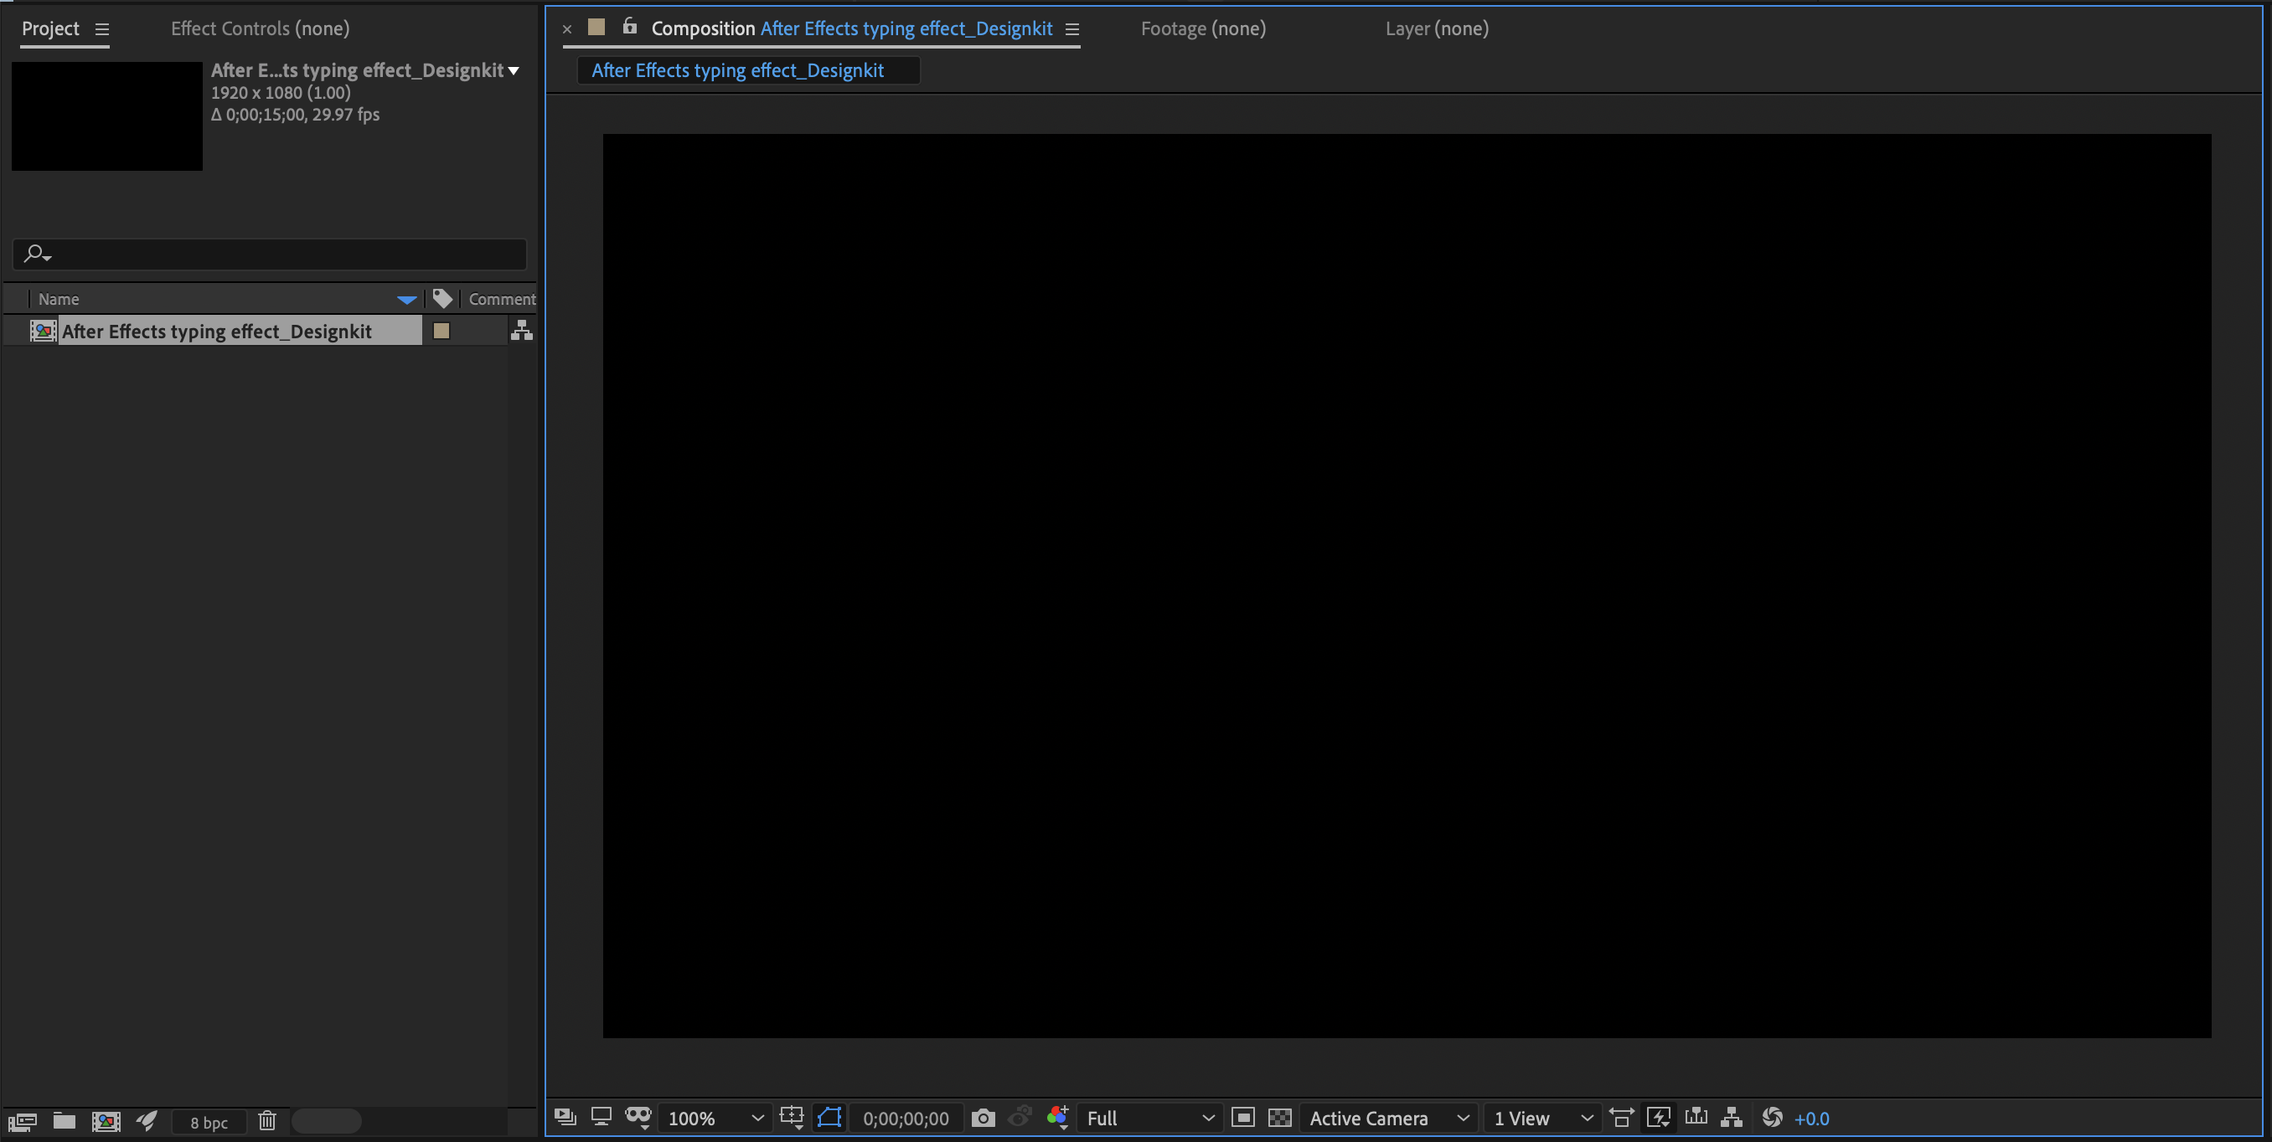
Task: Click the 8 bpc color depth button
Action: (209, 1122)
